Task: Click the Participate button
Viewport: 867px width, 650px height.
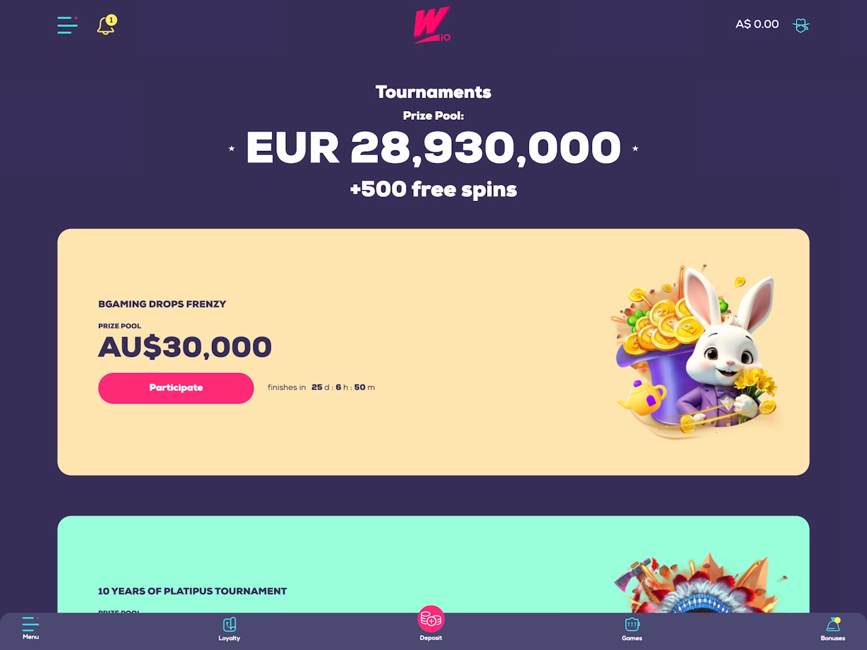Action: pyautogui.click(x=176, y=388)
